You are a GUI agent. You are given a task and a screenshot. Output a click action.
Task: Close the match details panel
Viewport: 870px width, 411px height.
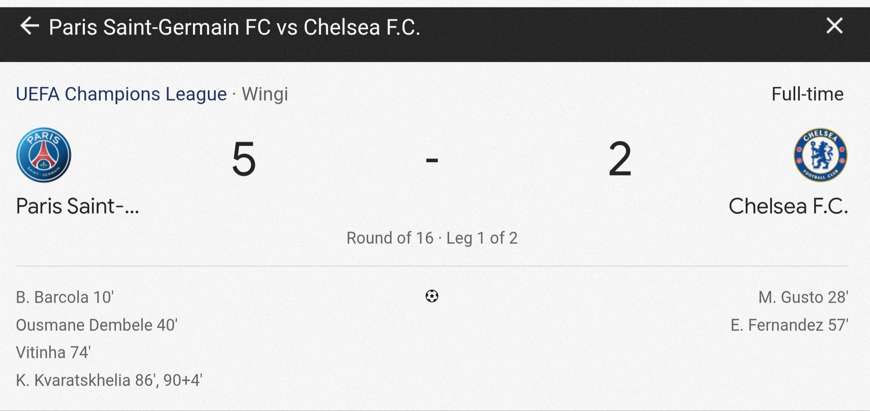click(834, 26)
